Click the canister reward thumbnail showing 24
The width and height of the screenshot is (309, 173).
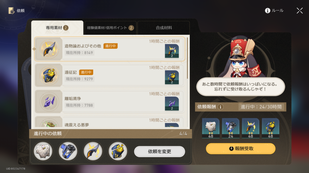click(x=231, y=128)
